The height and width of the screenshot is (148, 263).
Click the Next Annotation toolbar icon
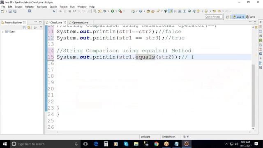coord(199,11)
